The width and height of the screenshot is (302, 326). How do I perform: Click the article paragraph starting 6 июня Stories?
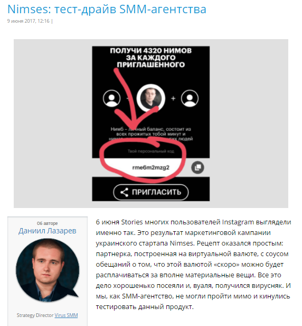click(x=193, y=265)
